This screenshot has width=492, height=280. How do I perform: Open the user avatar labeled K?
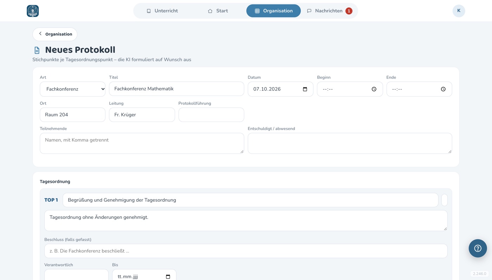(x=459, y=11)
